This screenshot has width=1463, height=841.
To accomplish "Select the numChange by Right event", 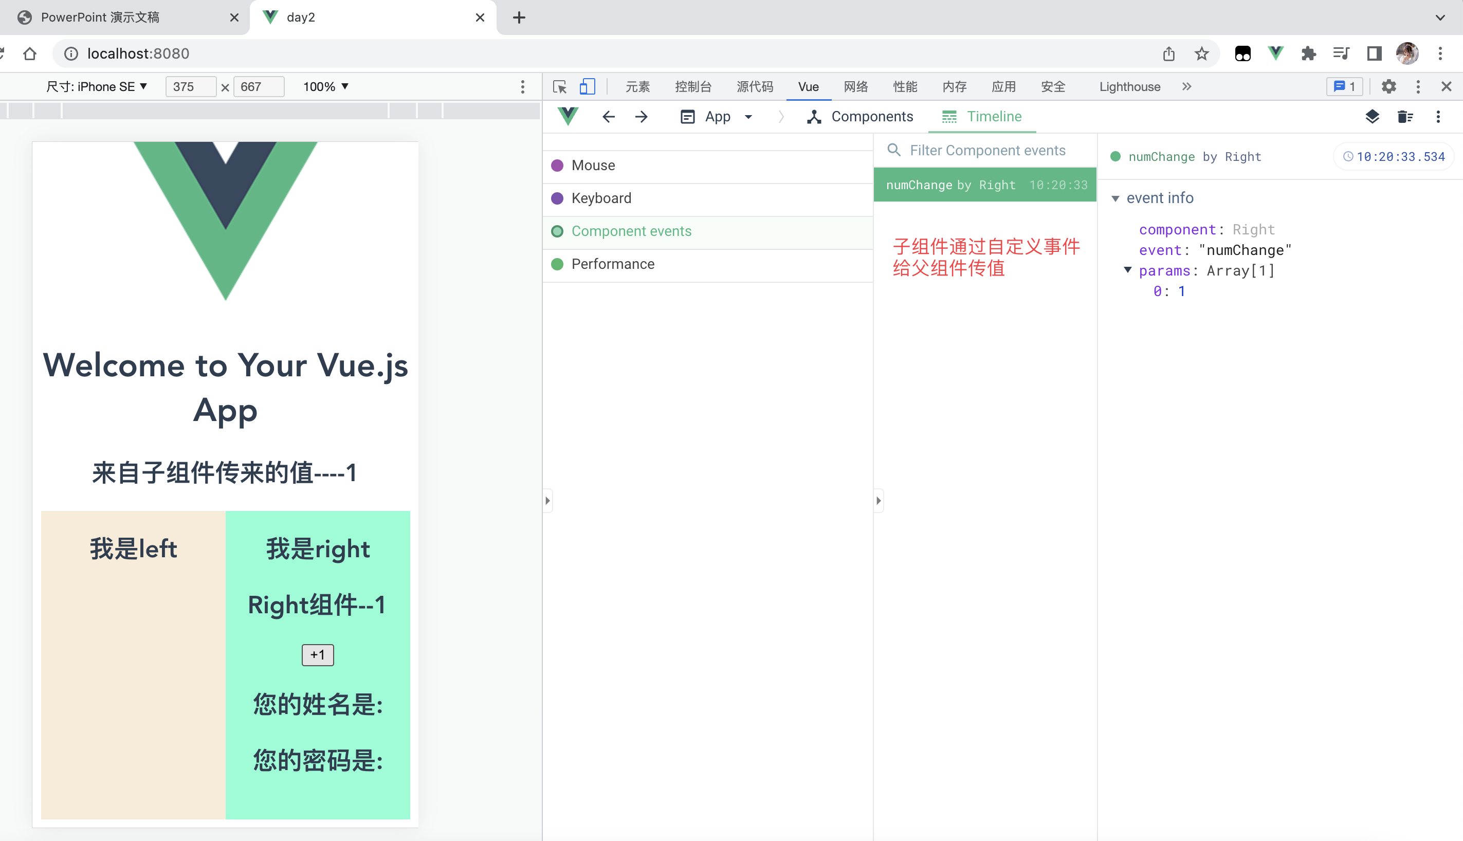I will pyautogui.click(x=985, y=185).
